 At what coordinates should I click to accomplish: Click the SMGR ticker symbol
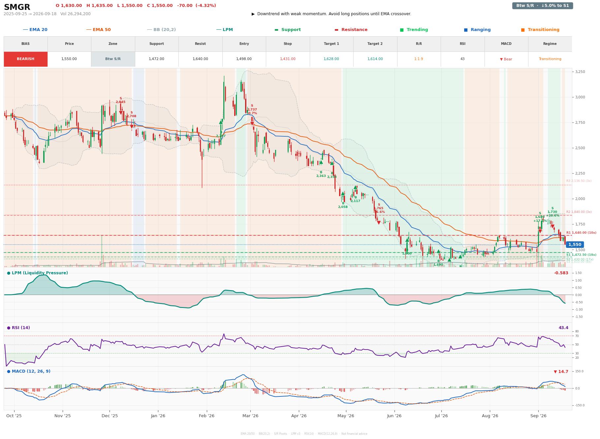pos(17,7)
